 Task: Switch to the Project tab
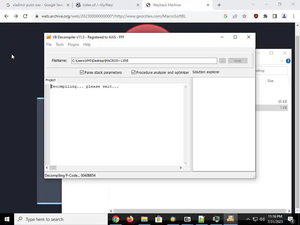50,80
